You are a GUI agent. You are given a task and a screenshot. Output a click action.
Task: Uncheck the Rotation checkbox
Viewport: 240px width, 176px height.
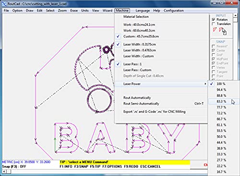pos(213,20)
